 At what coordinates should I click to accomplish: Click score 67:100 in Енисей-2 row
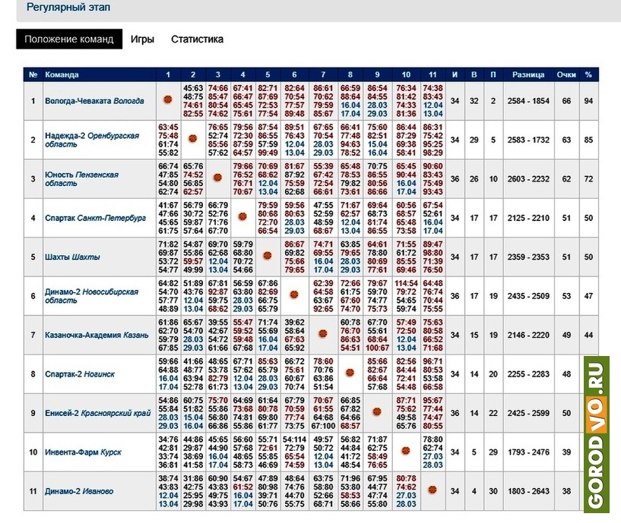tap(323, 426)
